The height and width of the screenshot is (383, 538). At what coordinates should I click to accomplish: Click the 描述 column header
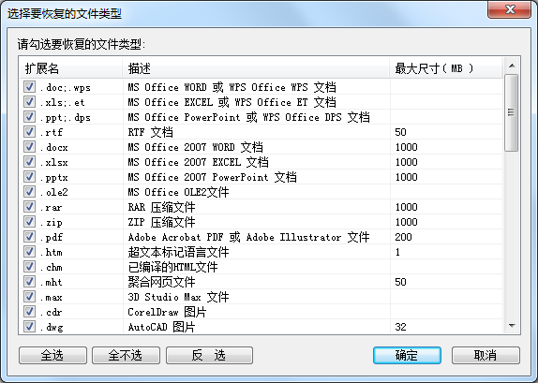click(x=256, y=68)
